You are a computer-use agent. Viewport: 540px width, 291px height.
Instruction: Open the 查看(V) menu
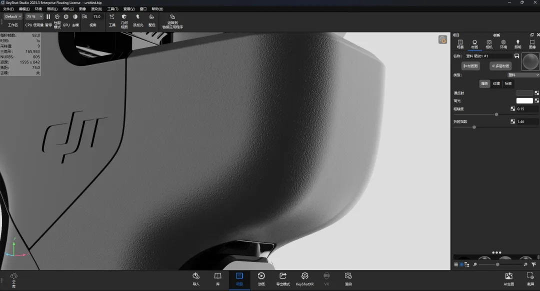(x=129, y=9)
